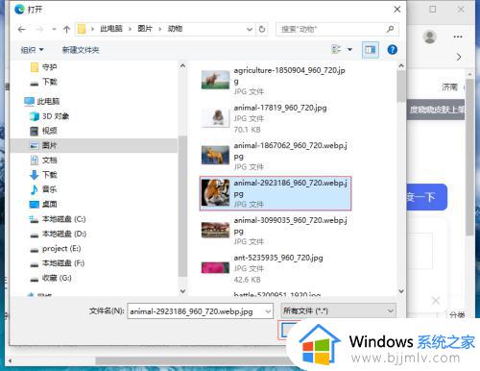Change the view with the view icon
Viewport: 480px width, 371px height.
336,50
